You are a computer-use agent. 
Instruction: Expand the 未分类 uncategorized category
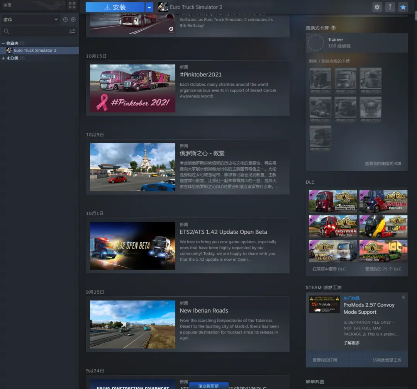pyautogui.click(x=3, y=58)
